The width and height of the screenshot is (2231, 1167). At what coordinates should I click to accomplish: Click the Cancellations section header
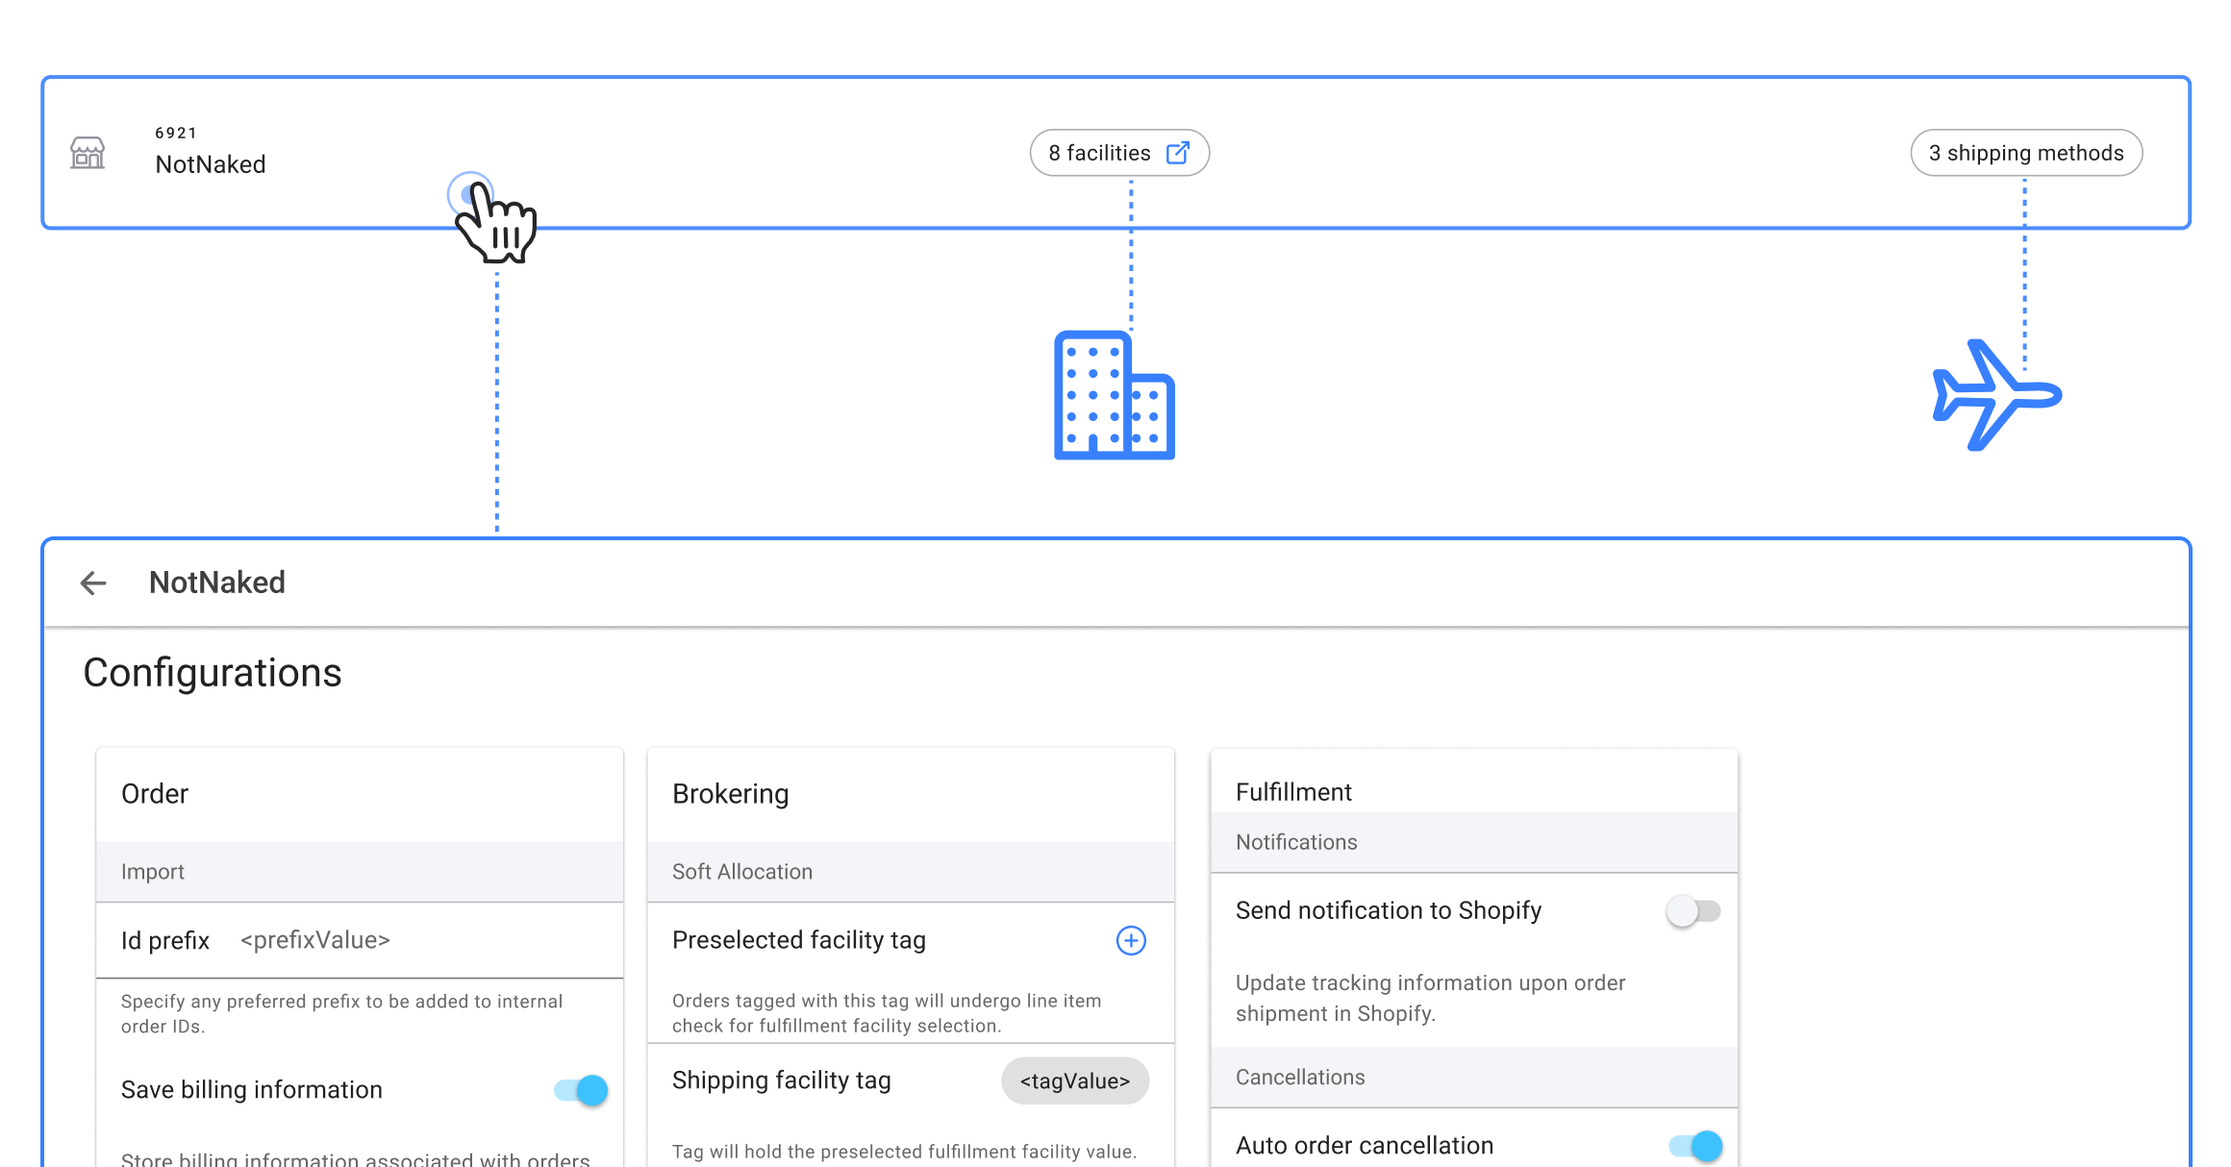pyautogui.click(x=1300, y=1078)
